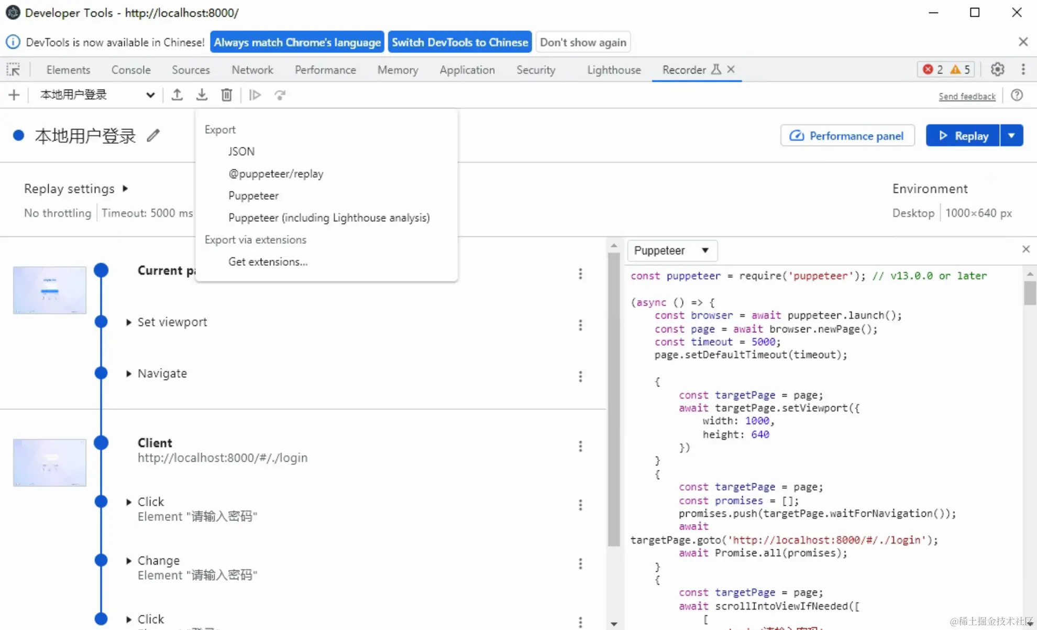Open the Puppeteer code format dropdown
The image size is (1037, 630).
[672, 251]
